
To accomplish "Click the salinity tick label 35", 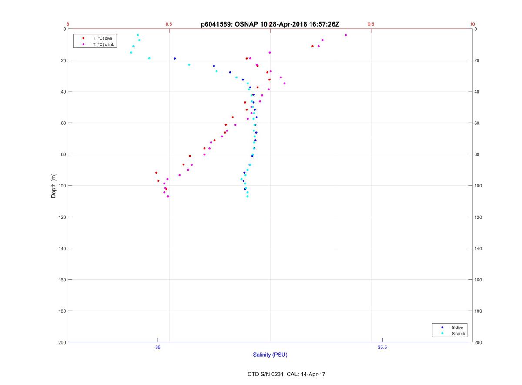I will tap(158, 347).
